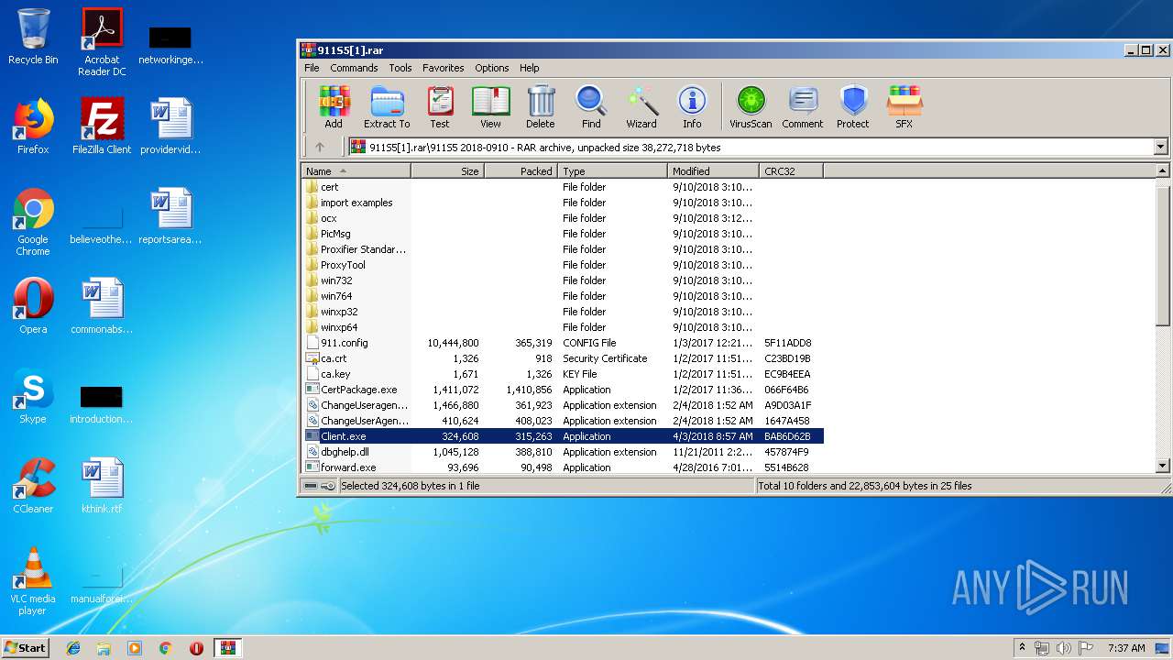
Task: Click Opera icon in taskbar
Action: (x=196, y=648)
